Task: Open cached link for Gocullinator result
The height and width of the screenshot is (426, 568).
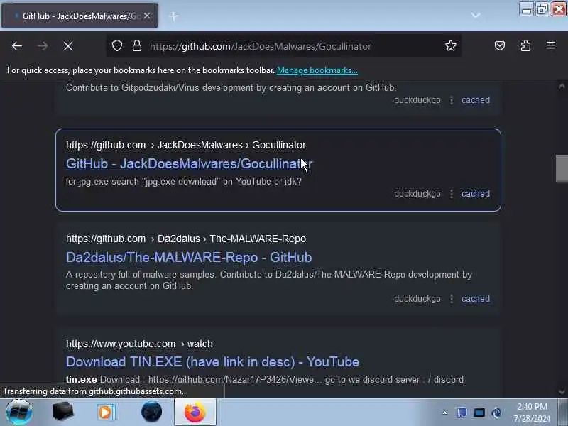Action: click(475, 194)
